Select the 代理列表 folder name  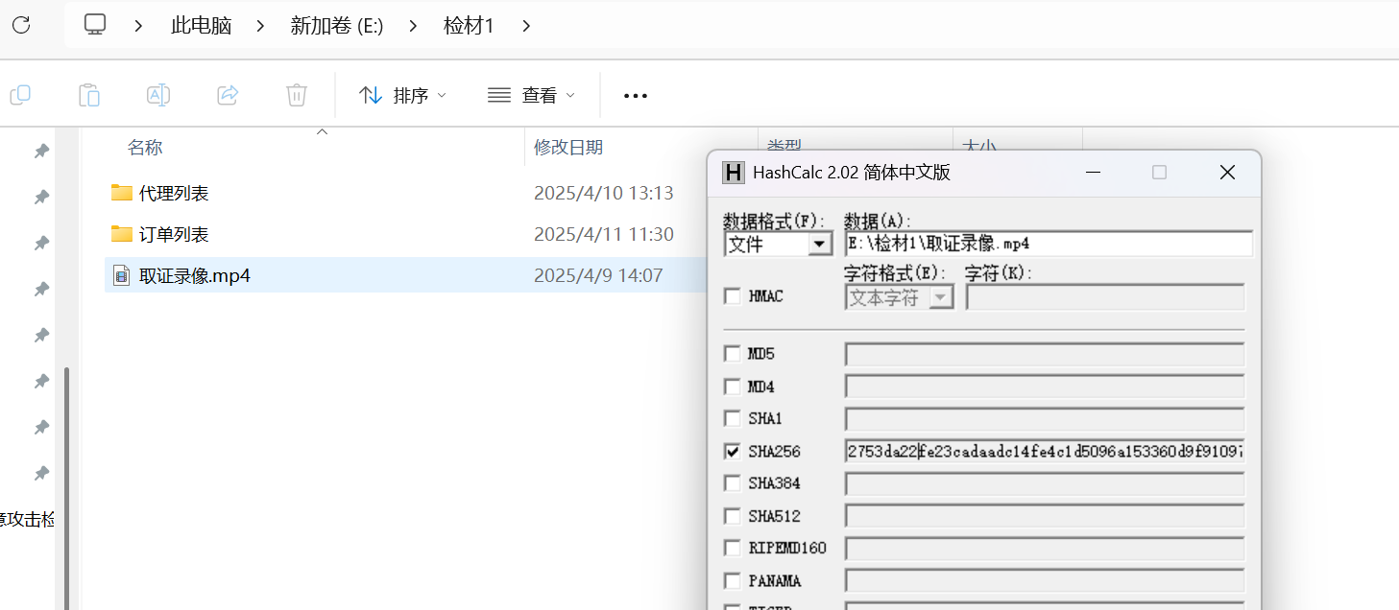[174, 193]
